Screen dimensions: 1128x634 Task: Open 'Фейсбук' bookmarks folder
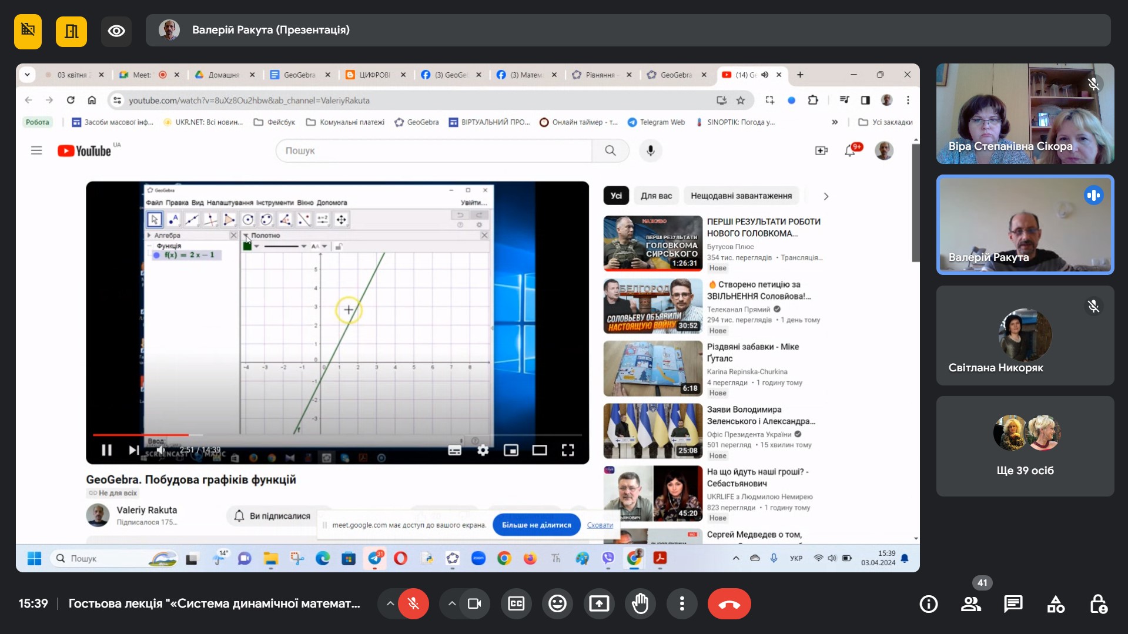(x=275, y=122)
